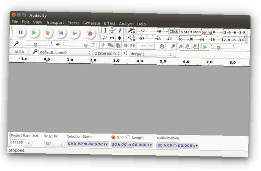Open recording meter microphone options
This screenshot has width=261, height=171.
click(x=130, y=31)
